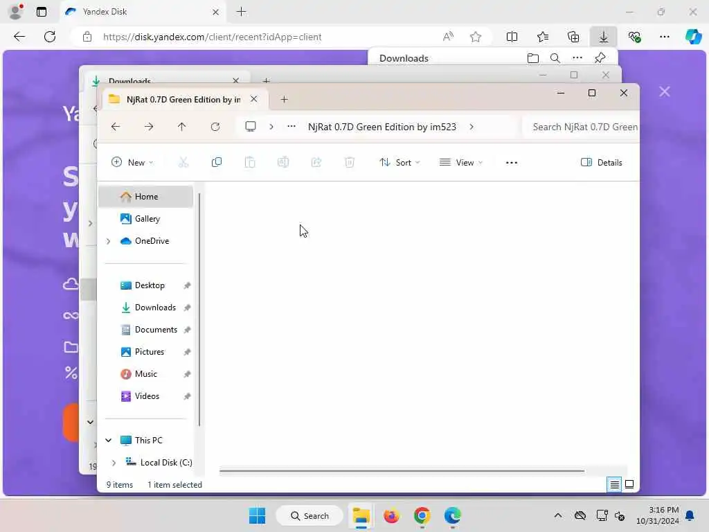Go up one folder level
This screenshot has height=532, width=709.
pos(182,127)
